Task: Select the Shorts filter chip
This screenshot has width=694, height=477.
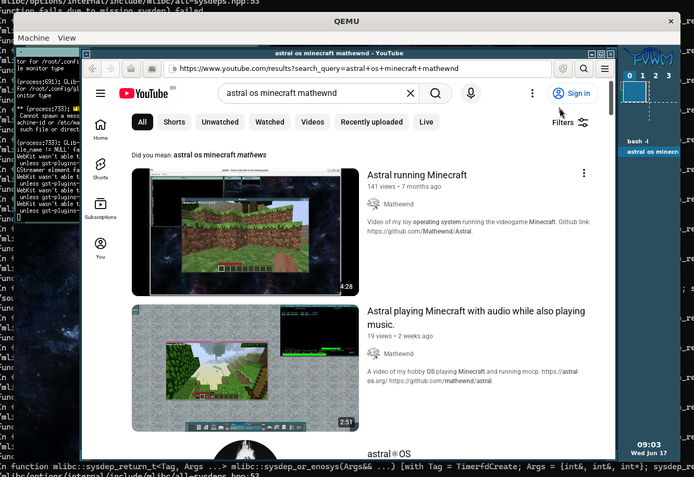Action: click(174, 122)
